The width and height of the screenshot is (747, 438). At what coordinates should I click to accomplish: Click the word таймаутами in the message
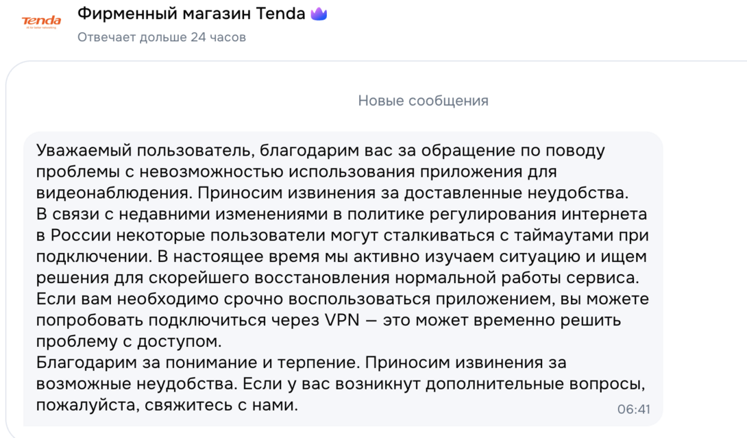click(x=554, y=235)
